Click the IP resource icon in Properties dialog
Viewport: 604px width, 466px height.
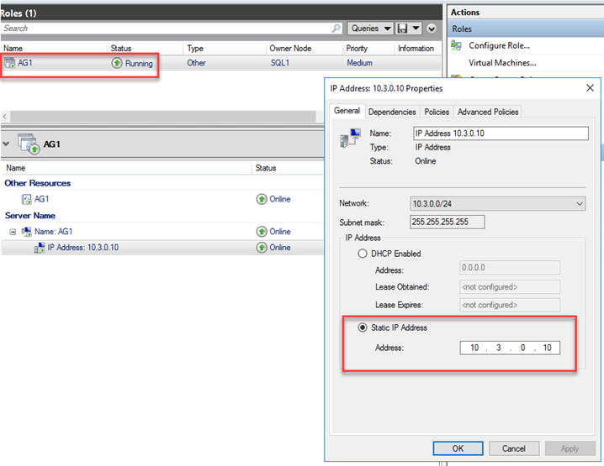click(350, 138)
